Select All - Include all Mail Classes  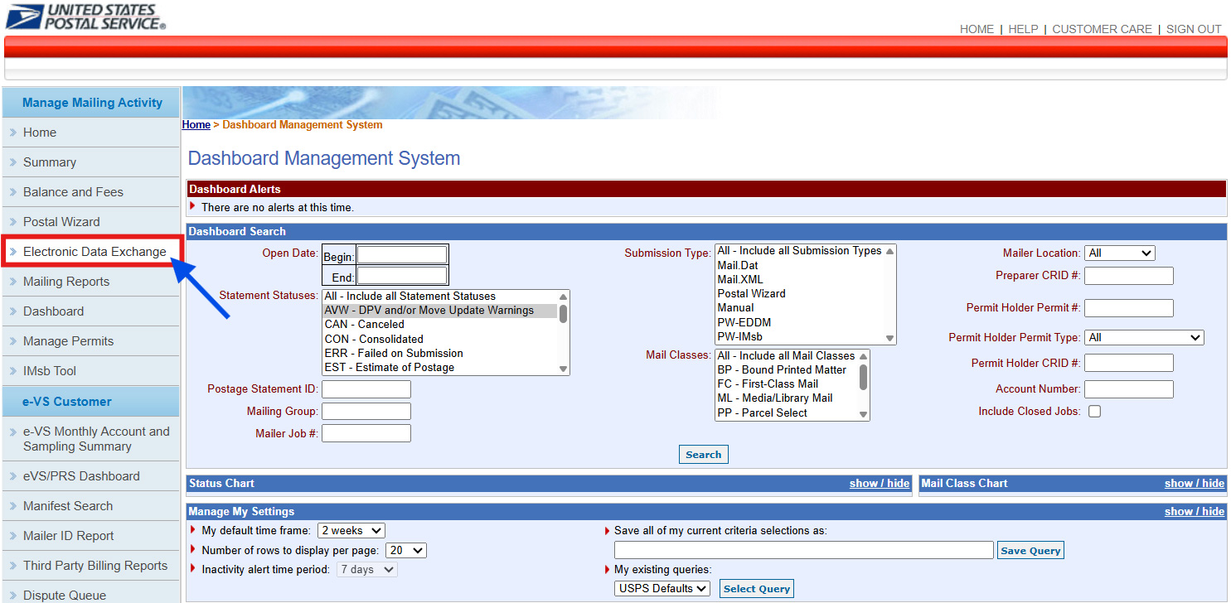786,356
